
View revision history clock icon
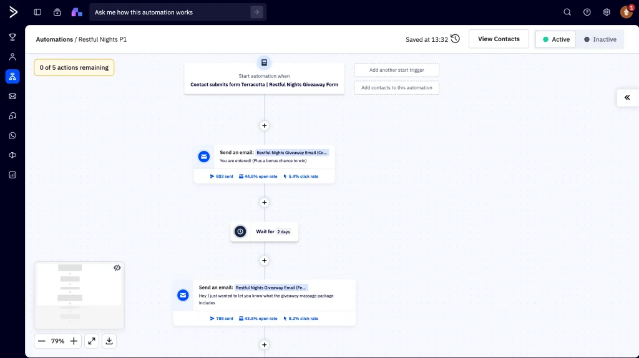coord(455,39)
